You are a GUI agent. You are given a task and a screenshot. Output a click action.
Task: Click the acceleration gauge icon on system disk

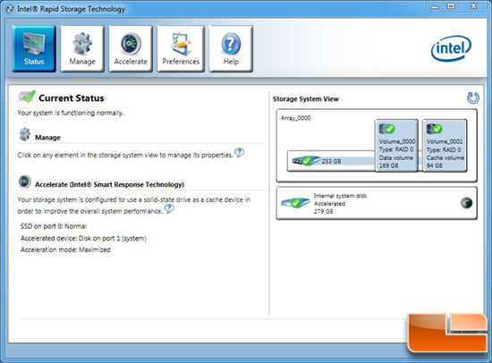coord(466,203)
